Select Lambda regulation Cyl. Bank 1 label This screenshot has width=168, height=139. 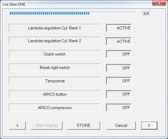pyautogui.click(x=55, y=28)
